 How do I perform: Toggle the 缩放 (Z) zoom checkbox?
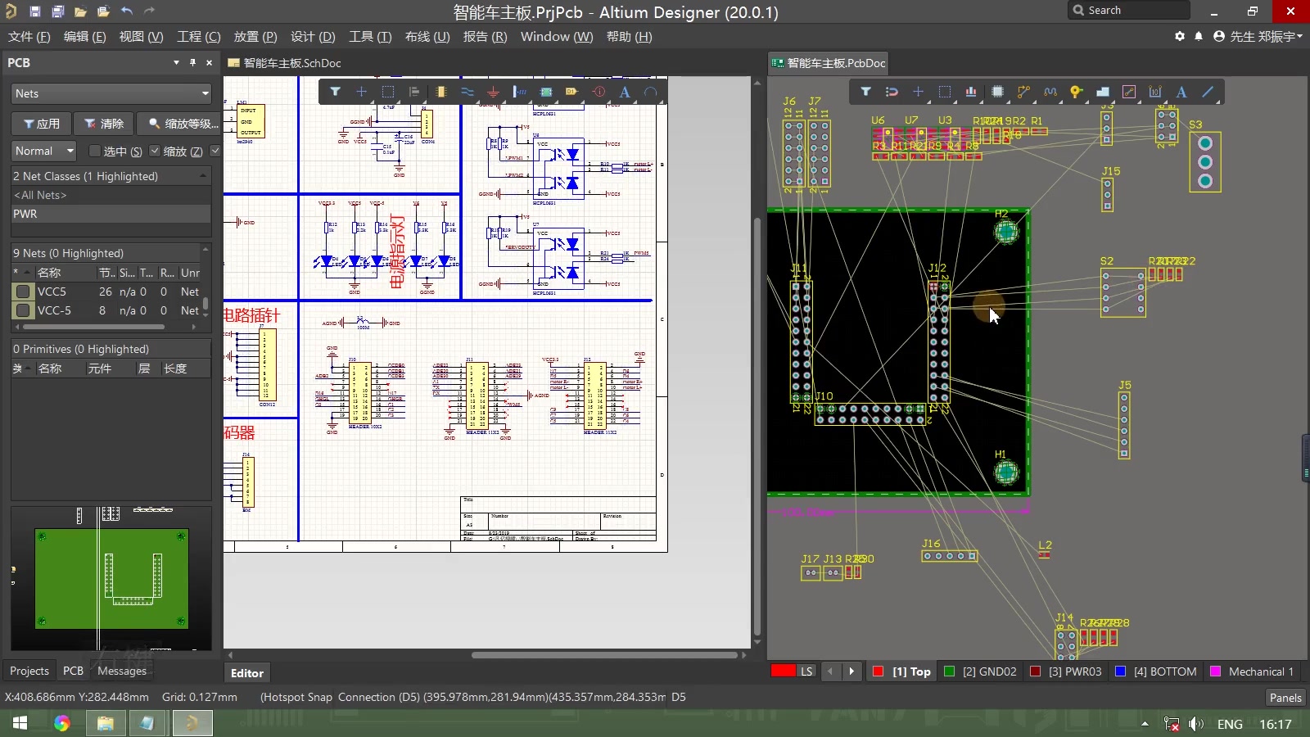pos(155,151)
